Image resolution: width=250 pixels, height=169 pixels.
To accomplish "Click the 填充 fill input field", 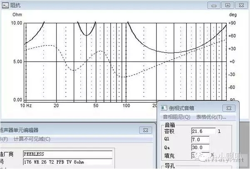I will pos(196,155).
